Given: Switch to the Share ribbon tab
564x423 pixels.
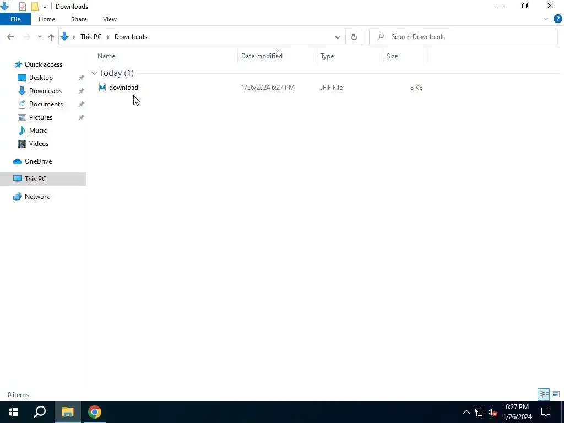Looking at the screenshot, I should (79, 19).
